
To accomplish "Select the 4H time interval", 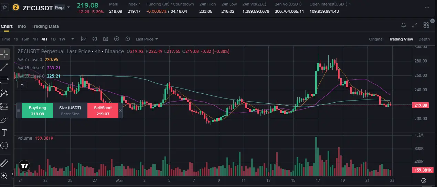I will [44, 39].
